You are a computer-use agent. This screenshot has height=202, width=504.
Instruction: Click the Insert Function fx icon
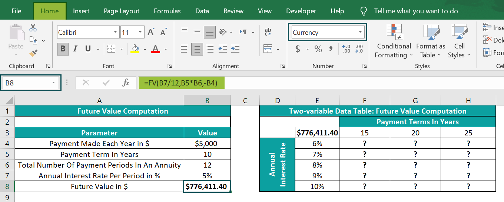[x=126, y=83]
